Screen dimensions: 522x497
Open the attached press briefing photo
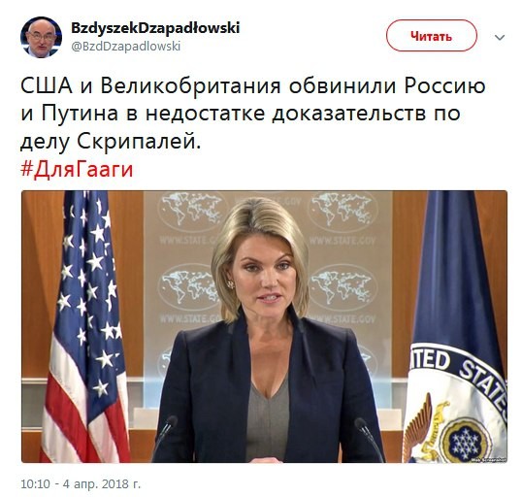coord(264,326)
